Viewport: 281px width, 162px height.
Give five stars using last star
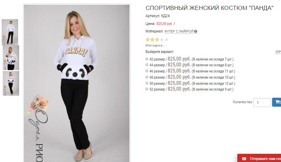point(167,39)
